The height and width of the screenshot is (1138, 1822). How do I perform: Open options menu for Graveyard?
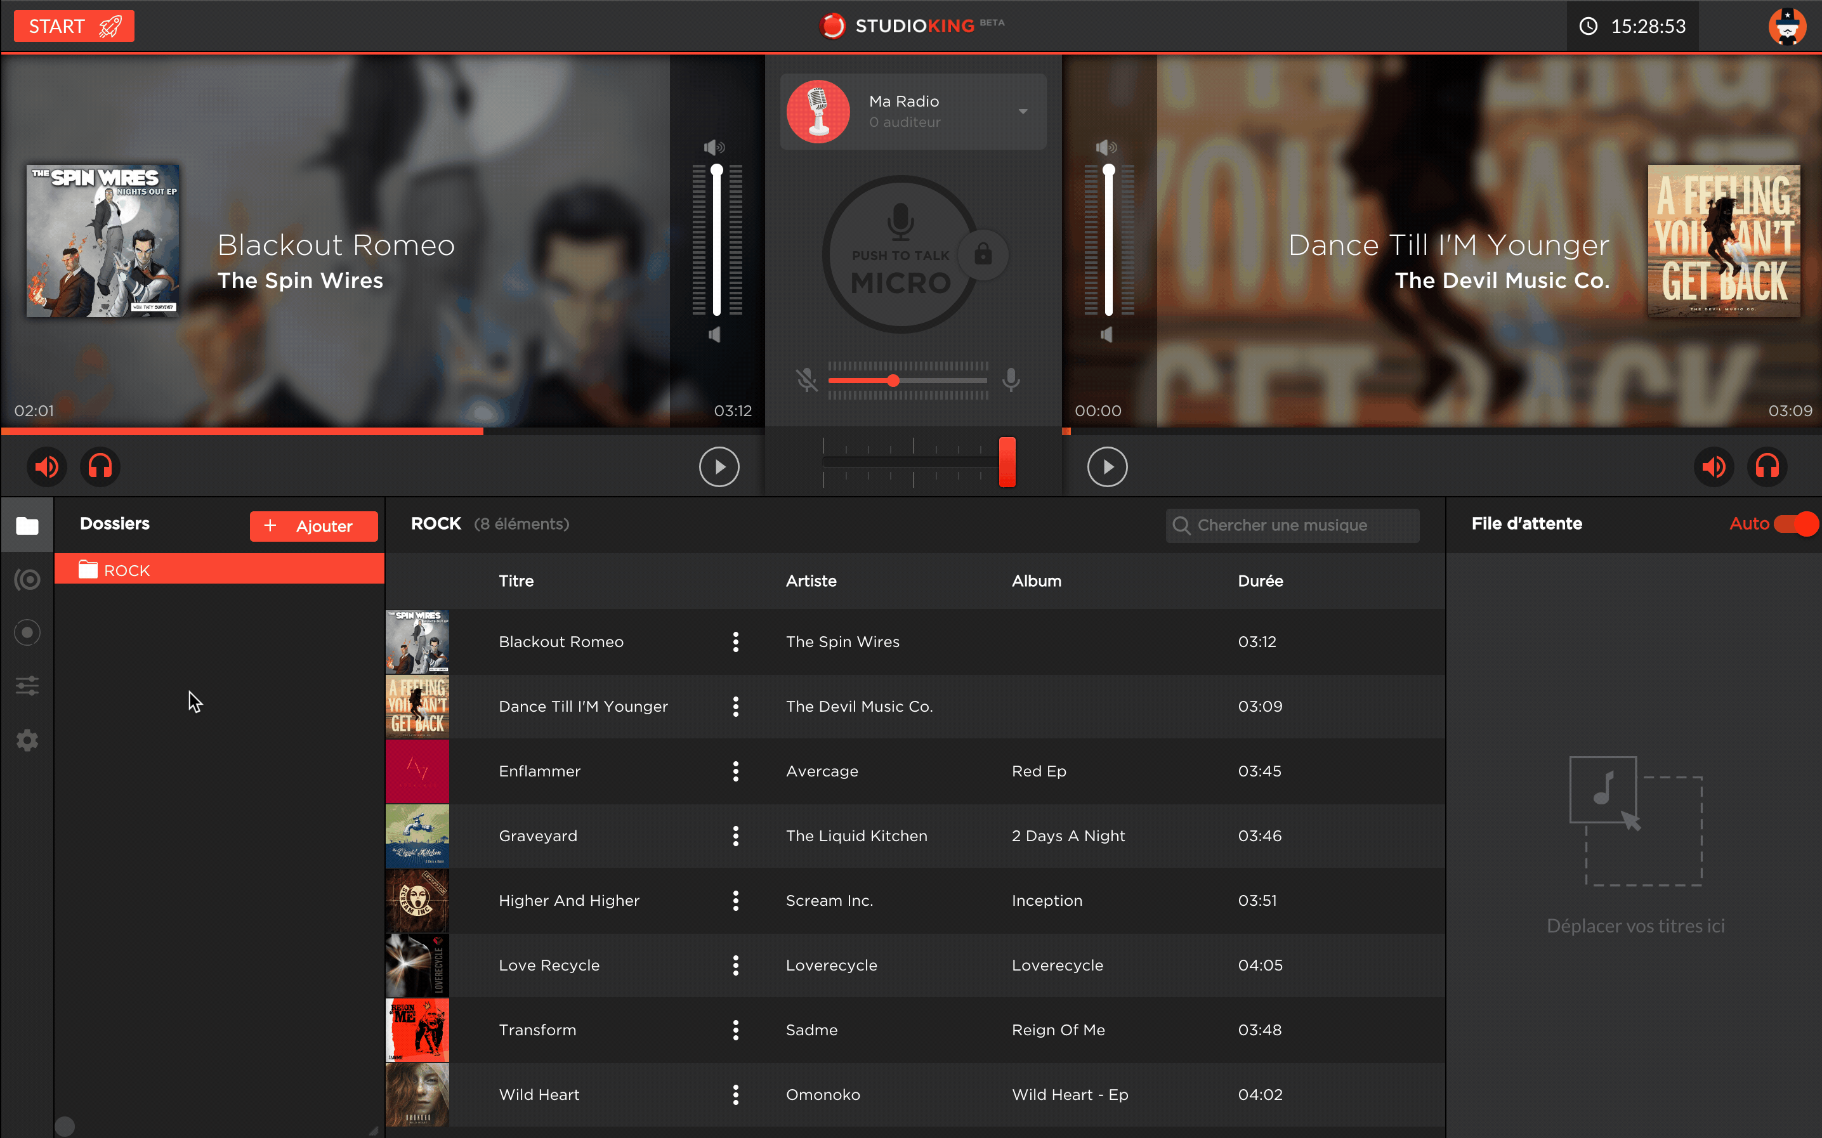click(x=735, y=836)
